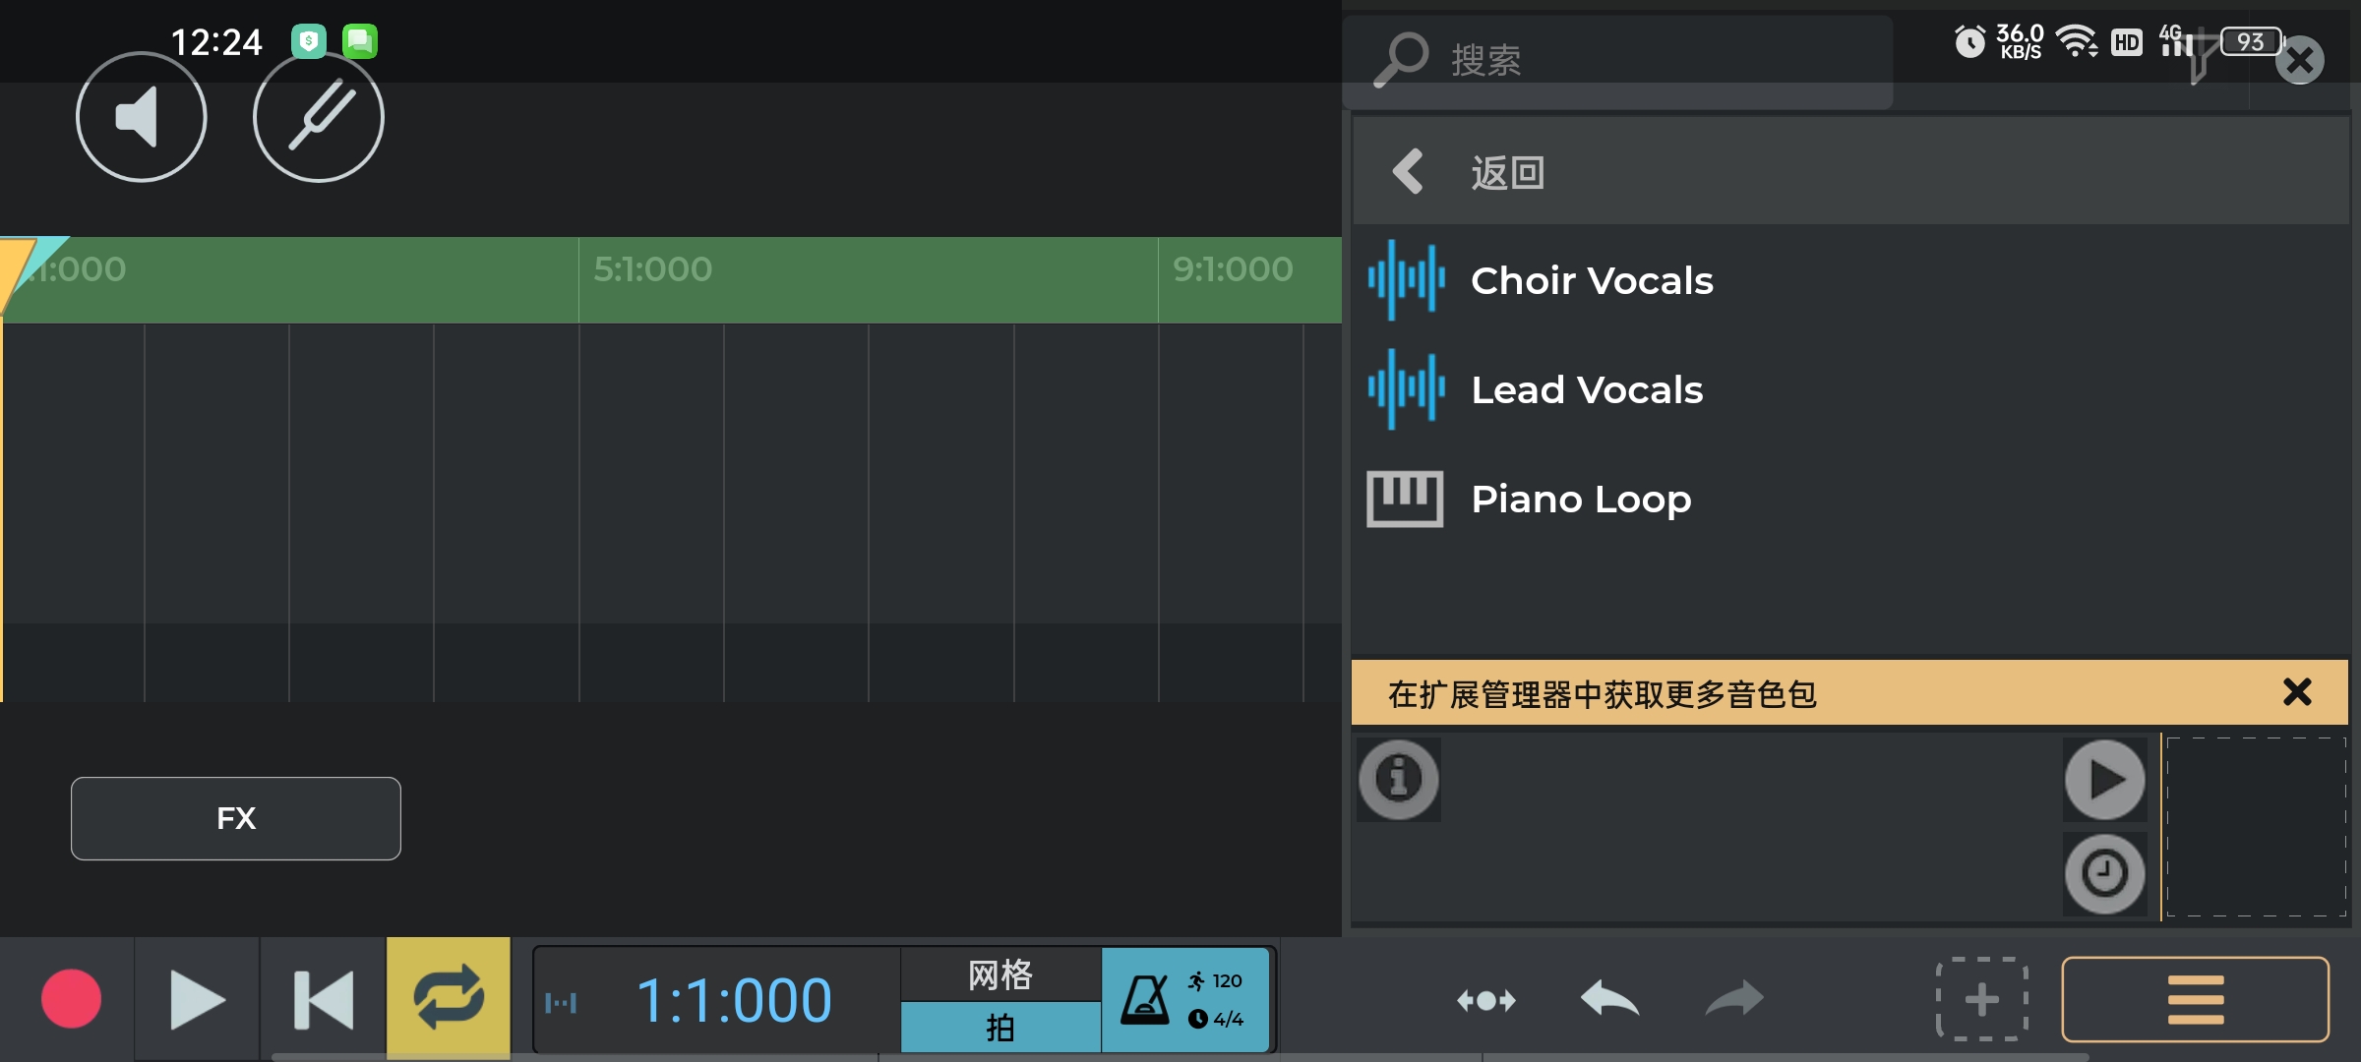Start recording with the red record button
This screenshot has width=2361, height=1062.
point(71,999)
